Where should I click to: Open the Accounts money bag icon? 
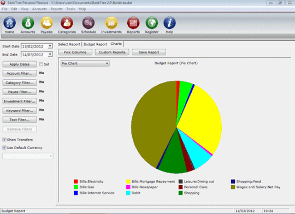(28, 22)
